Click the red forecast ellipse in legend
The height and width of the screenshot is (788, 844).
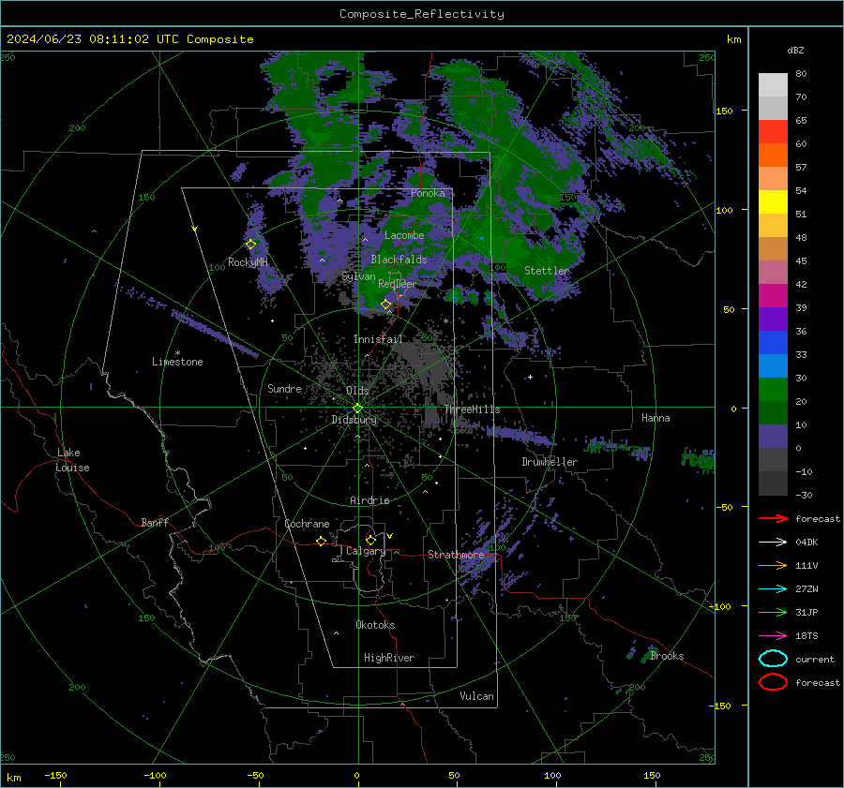pos(773,682)
